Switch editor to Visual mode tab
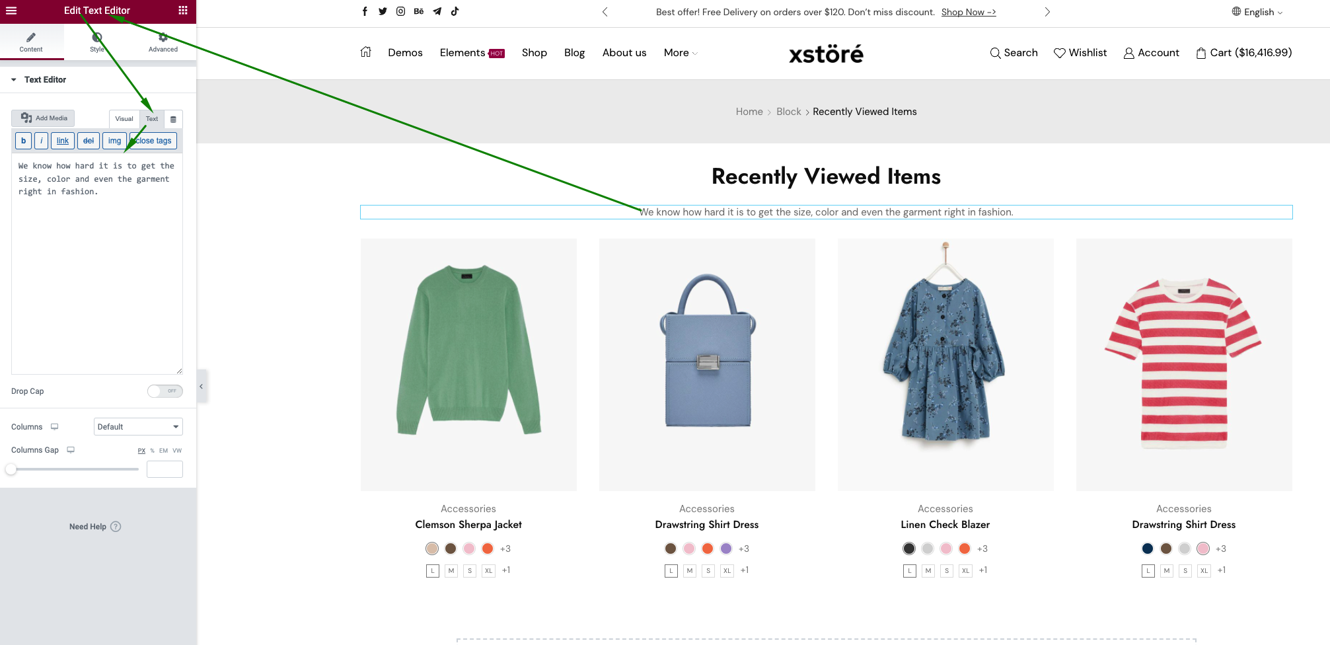Screen dimensions: 1330x645 tap(124, 119)
